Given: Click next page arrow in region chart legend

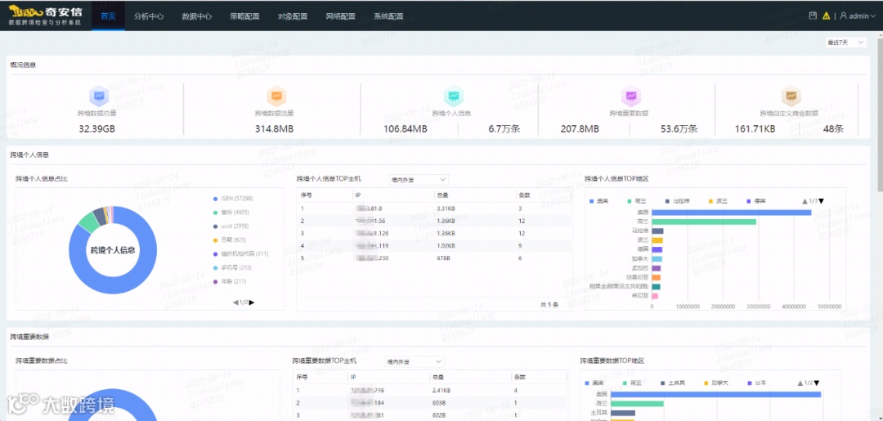Looking at the screenshot, I should [x=821, y=201].
